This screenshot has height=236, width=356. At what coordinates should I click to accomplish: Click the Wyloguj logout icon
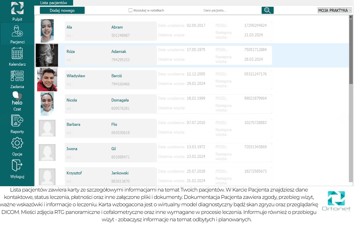pos(17,166)
